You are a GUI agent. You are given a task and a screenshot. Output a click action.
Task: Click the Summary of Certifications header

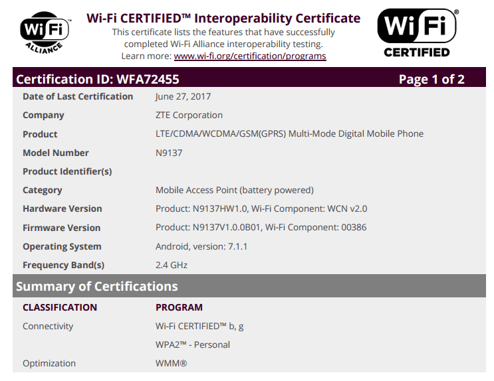pos(97,287)
